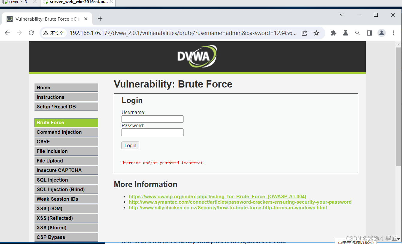
Task: Click the DVWA logo in the header
Action: pos(197,56)
